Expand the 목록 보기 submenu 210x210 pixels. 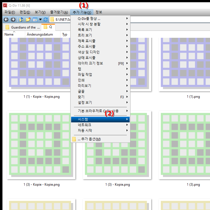(100, 30)
